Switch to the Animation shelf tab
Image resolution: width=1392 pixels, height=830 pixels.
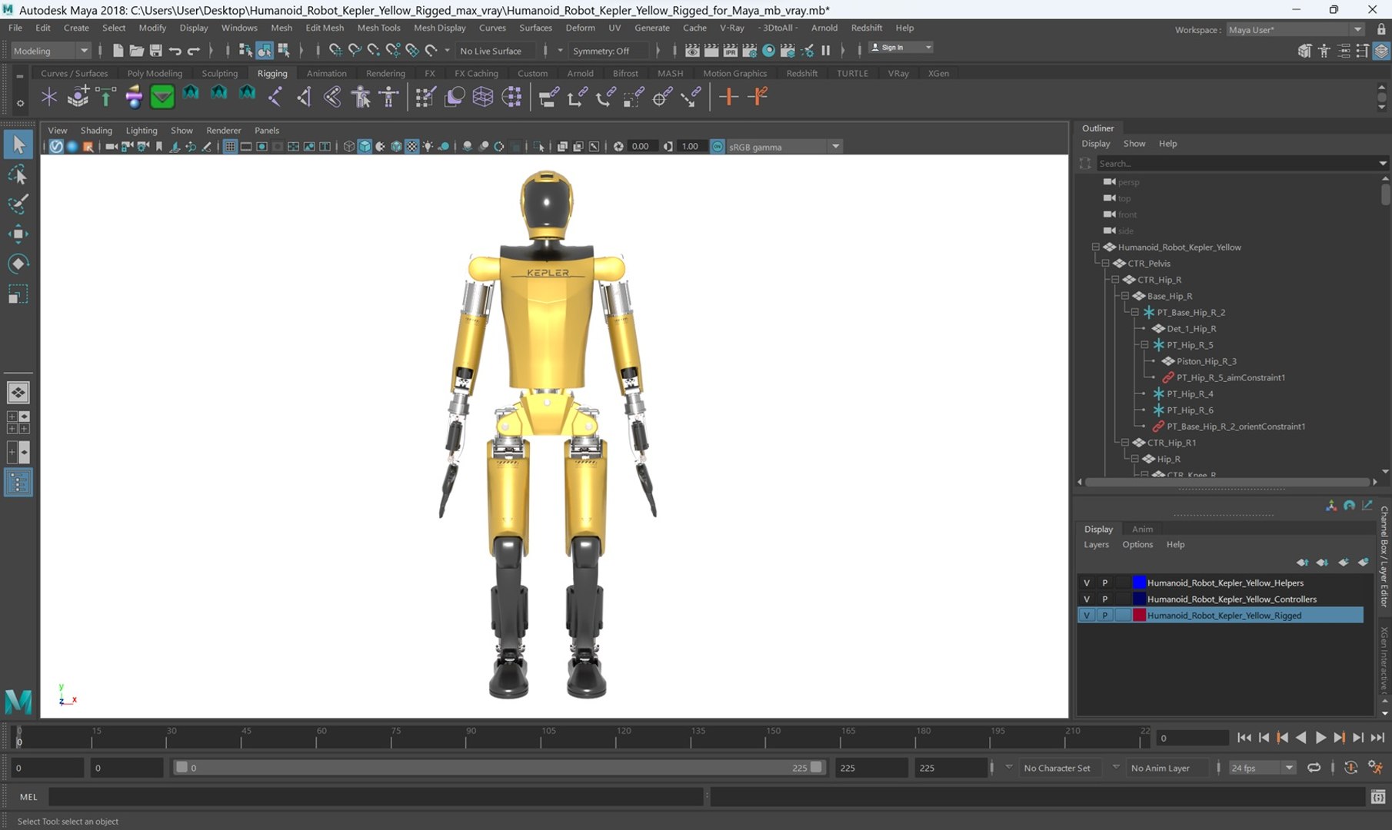click(x=326, y=73)
